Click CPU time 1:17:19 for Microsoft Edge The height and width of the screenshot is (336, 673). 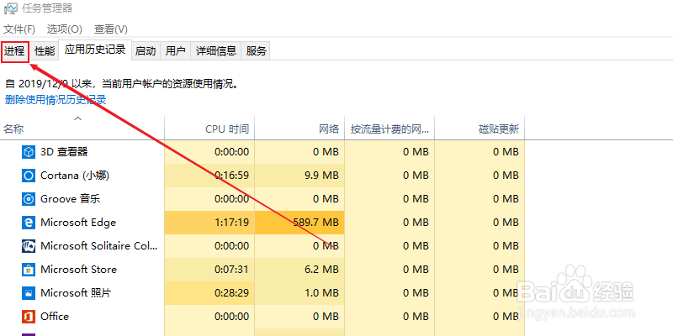[x=232, y=223]
